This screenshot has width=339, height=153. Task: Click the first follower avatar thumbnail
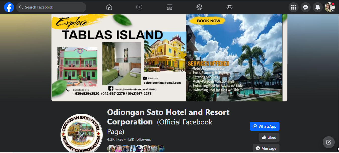(111, 149)
